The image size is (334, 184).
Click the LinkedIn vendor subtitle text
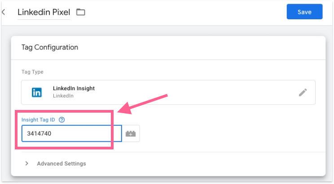pos(63,96)
